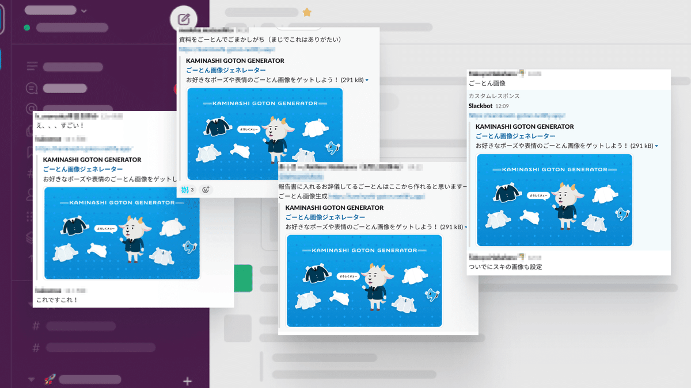Click the 12:09 timestamp beside Slackbot
The width and height of the screenshot is (691, 388).
[x=502, y=106]
